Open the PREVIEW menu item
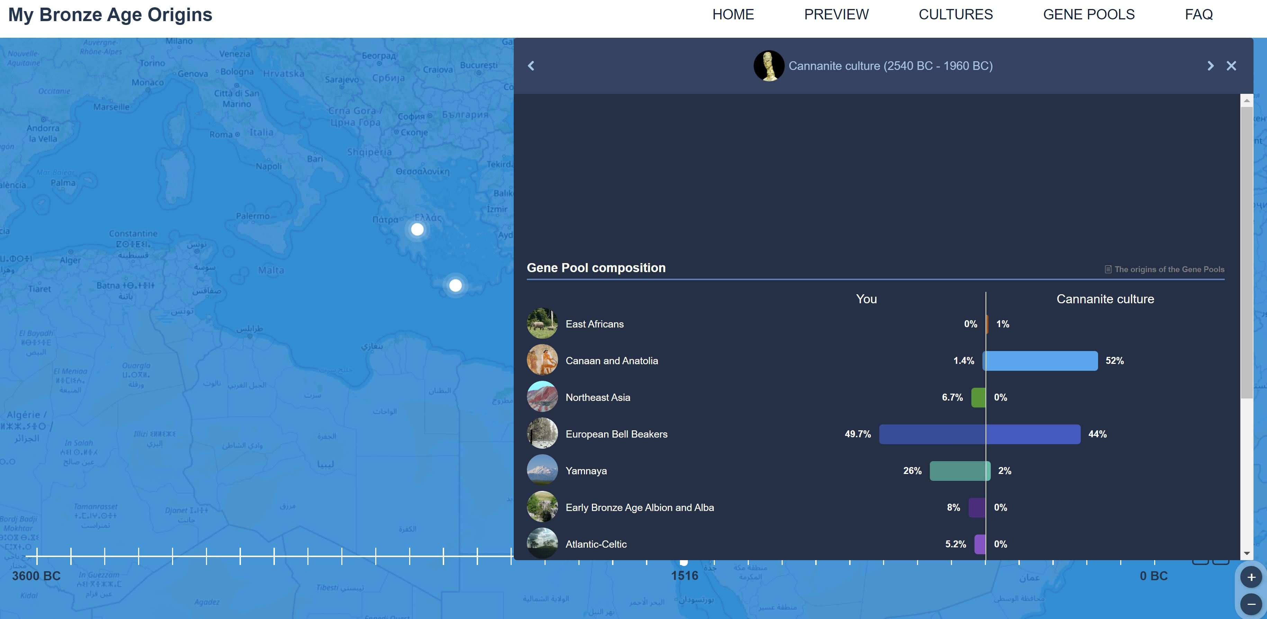 click(x=836, y=15)
